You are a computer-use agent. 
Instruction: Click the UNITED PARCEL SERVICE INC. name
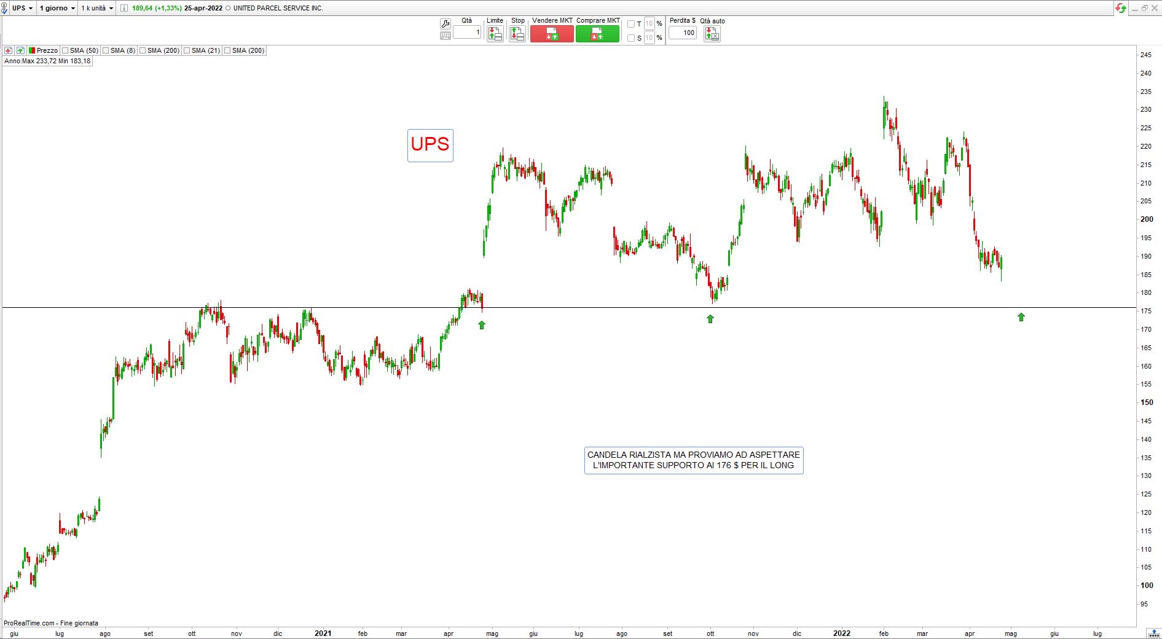278,8
